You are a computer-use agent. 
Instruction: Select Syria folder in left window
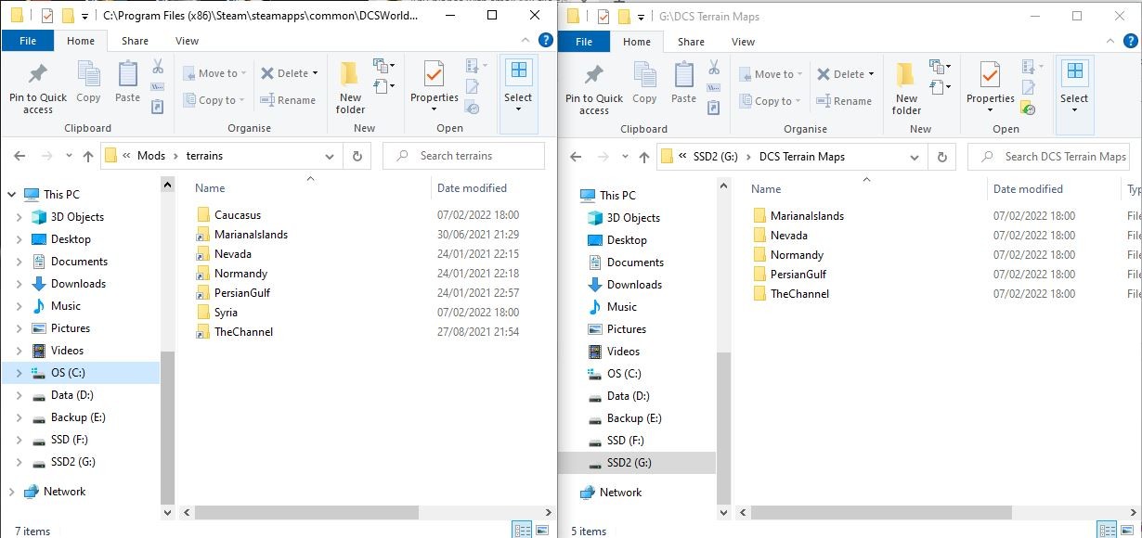pyautogui.click(x=226, y=313)
